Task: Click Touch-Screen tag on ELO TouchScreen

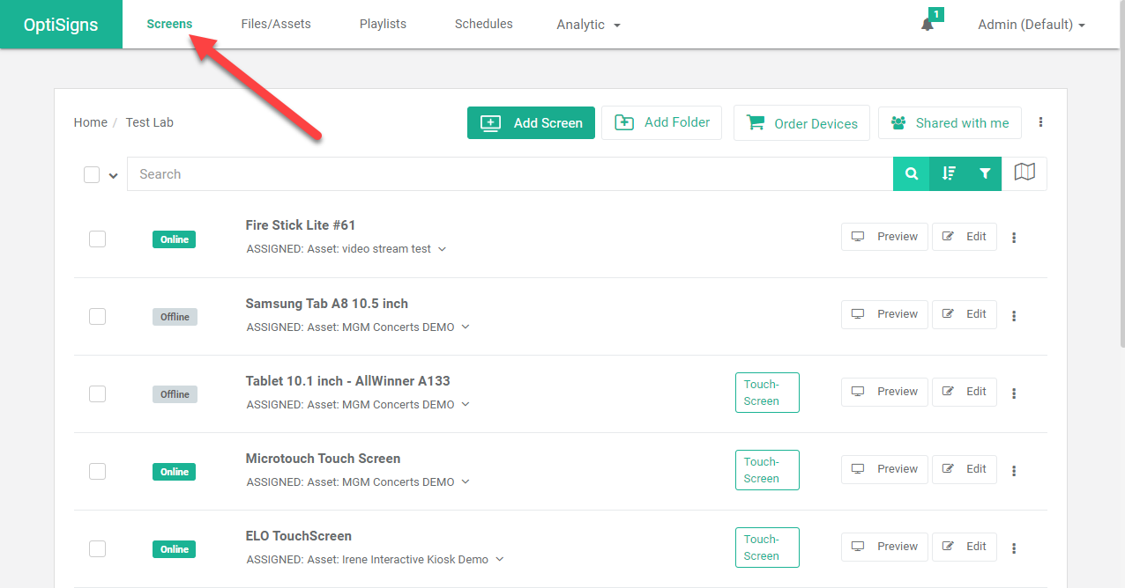Action: click(x=767, y=548)
